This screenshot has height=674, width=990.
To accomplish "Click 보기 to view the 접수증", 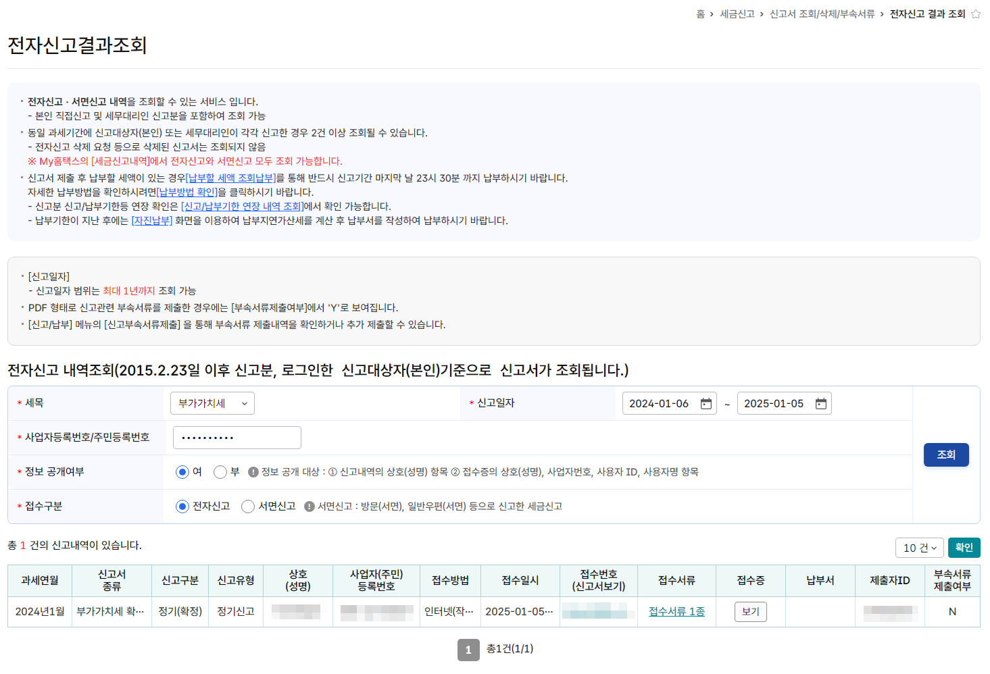I will pyautogui.click(x=750, y=612).
